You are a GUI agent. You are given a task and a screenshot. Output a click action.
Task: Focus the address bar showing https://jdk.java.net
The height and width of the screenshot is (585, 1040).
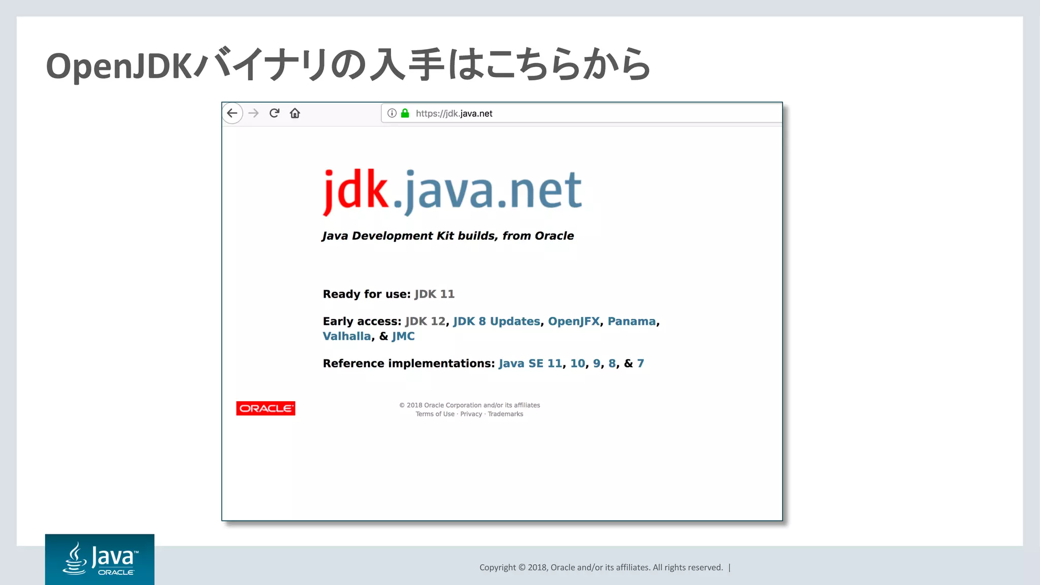click(581, 113)
